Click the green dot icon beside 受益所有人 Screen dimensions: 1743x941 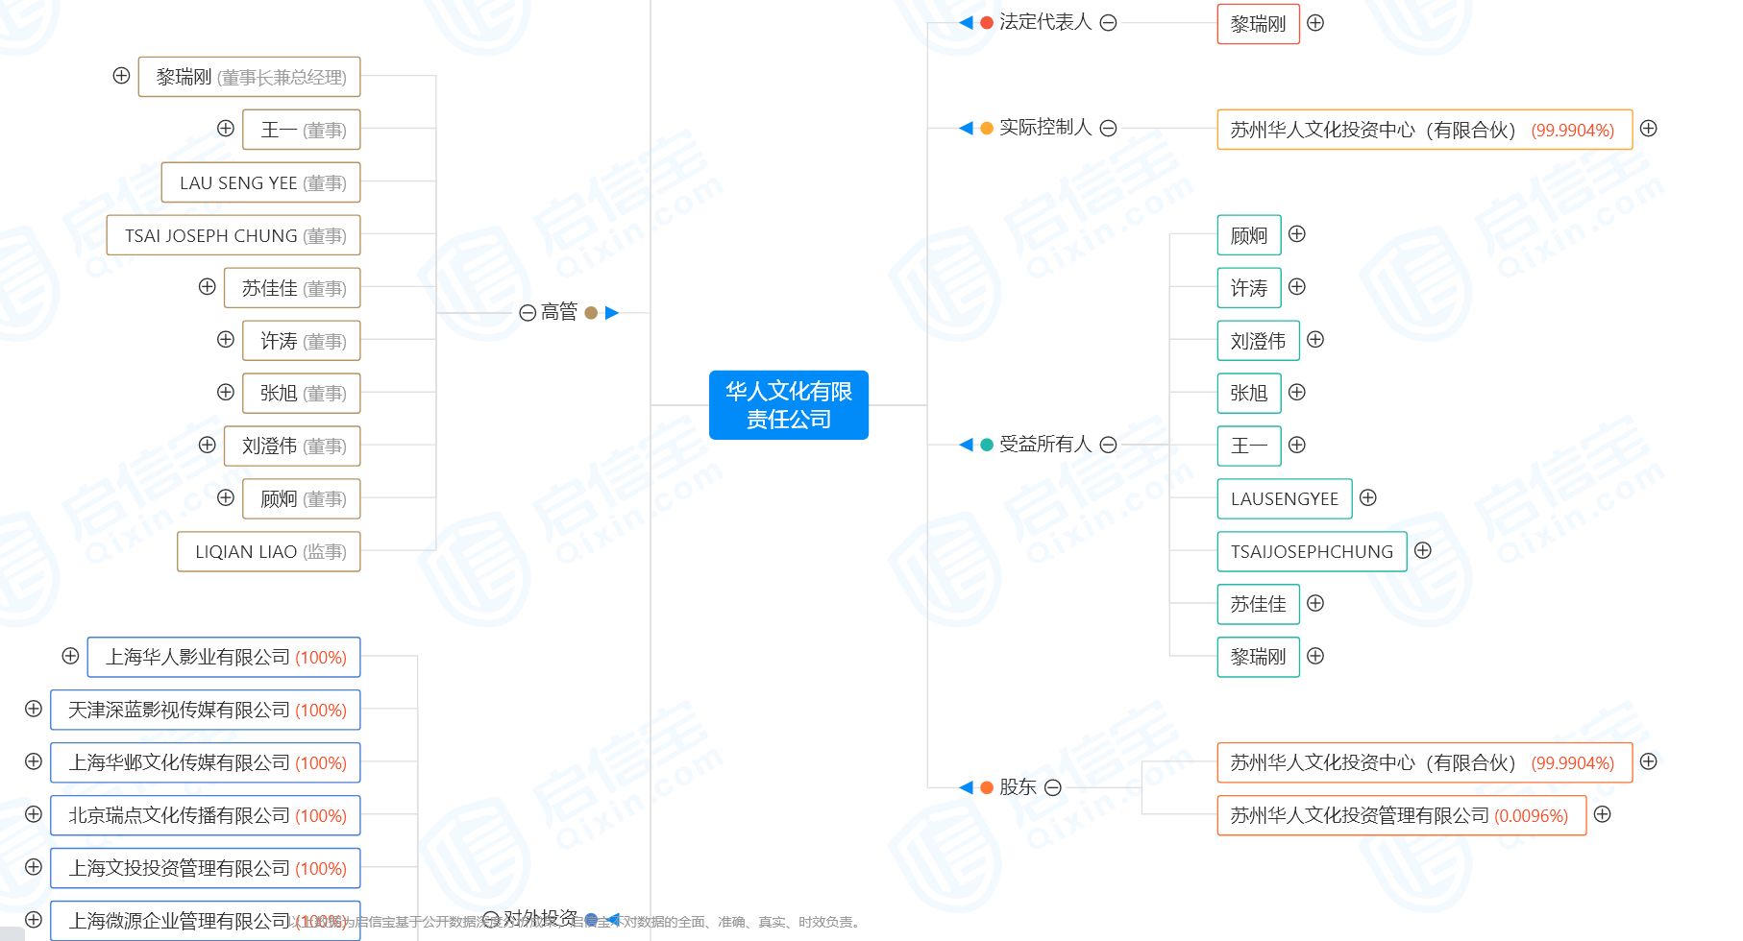pyautogui.click(x=986, y=444)
